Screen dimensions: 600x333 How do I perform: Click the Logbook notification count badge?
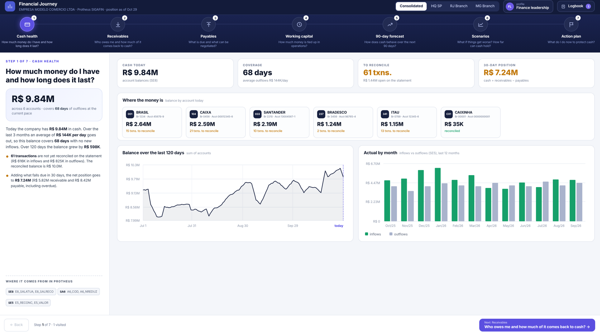[588, 6]
